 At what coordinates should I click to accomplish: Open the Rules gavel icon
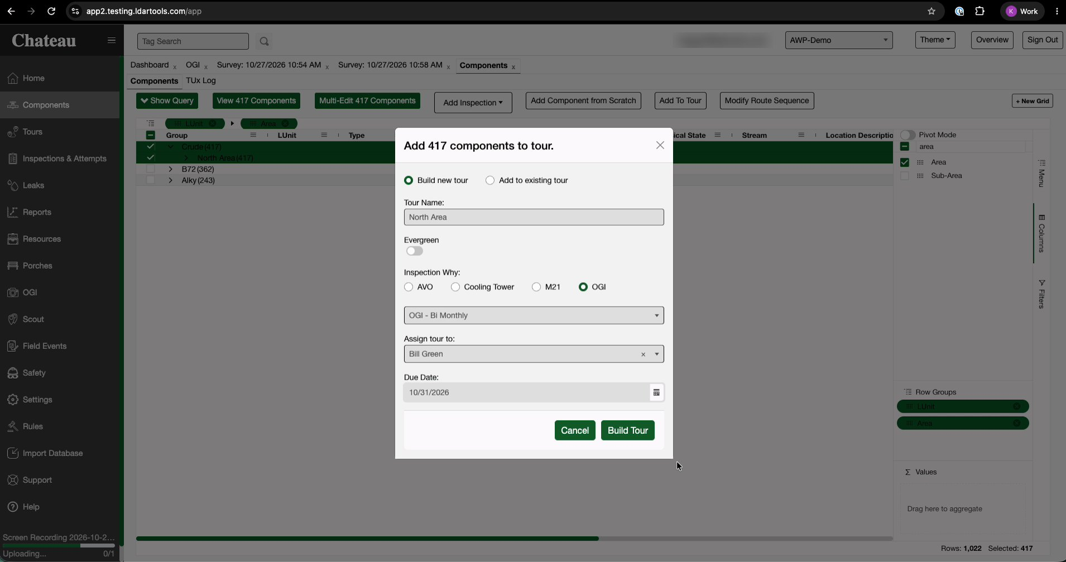point(13,426)
